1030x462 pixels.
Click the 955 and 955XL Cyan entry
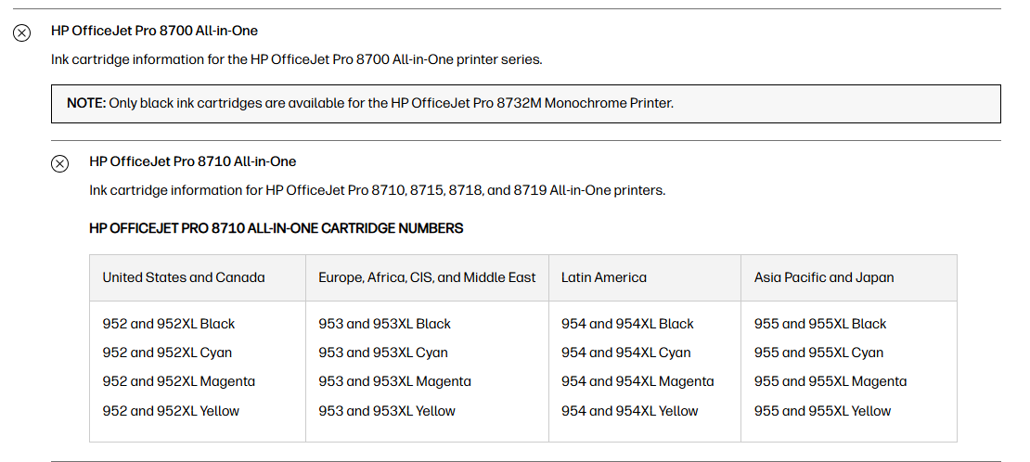pos(818,353)
